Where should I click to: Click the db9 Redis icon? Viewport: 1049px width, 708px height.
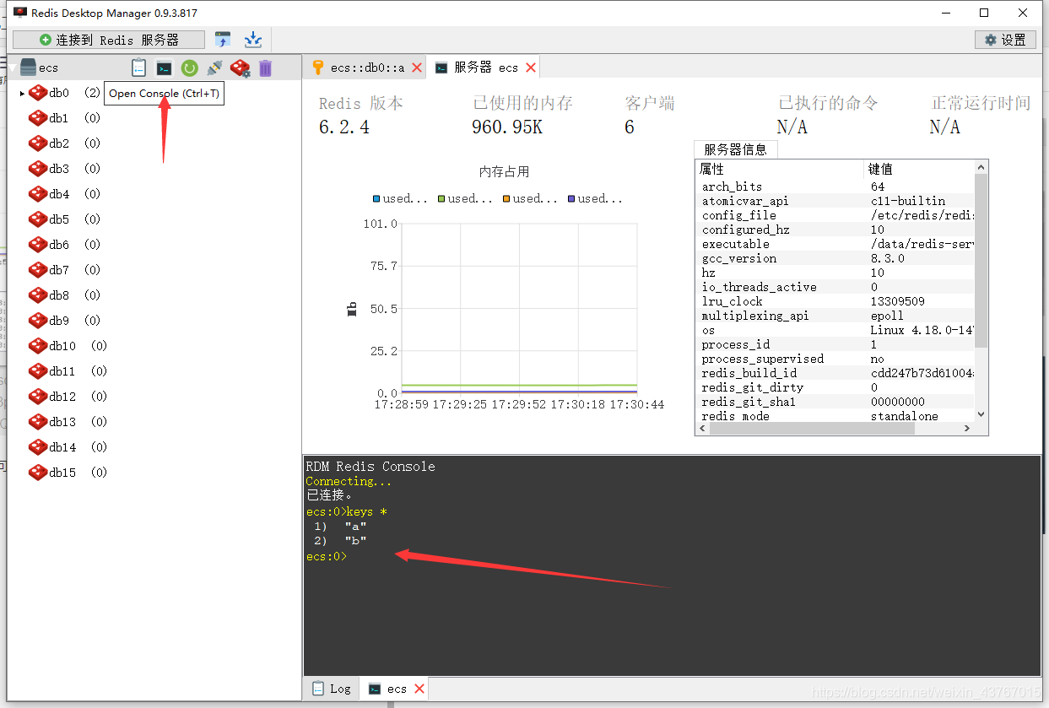click(x=38, y=321)
